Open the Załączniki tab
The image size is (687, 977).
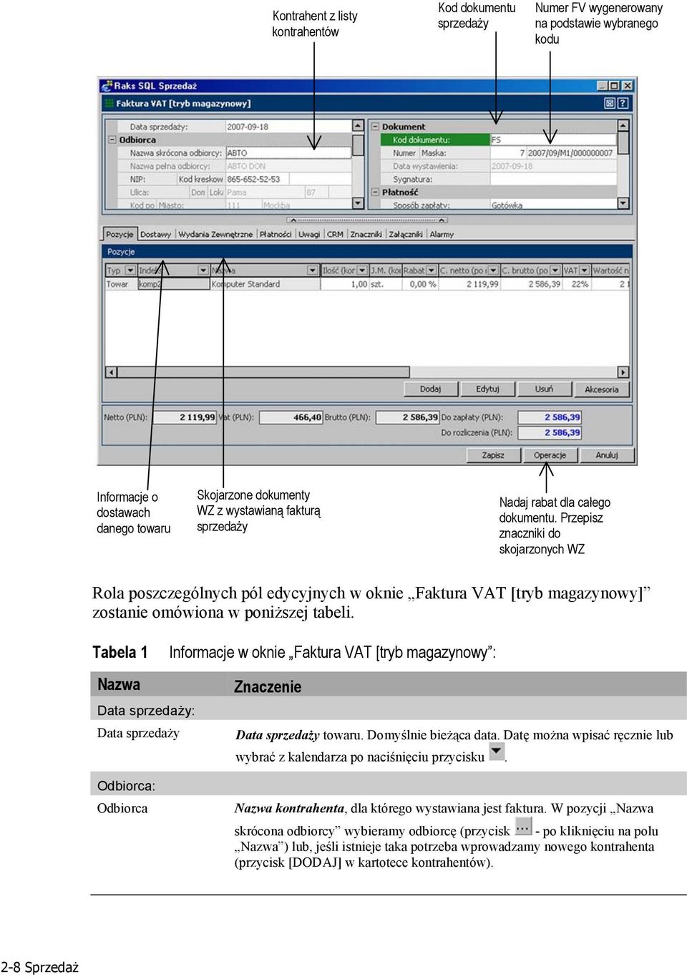tap(405, 234)
